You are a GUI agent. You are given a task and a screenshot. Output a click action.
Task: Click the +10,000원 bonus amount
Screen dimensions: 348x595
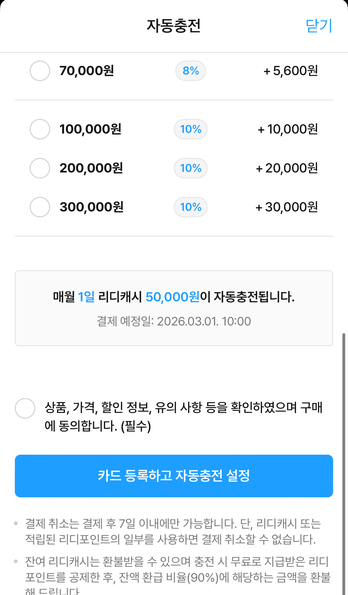tap(288, 129)
